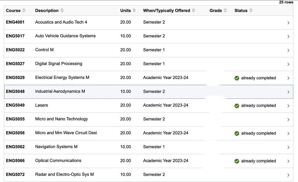298x182 pixels.
Task: Click the Description column header
Action: click(47, 11)
